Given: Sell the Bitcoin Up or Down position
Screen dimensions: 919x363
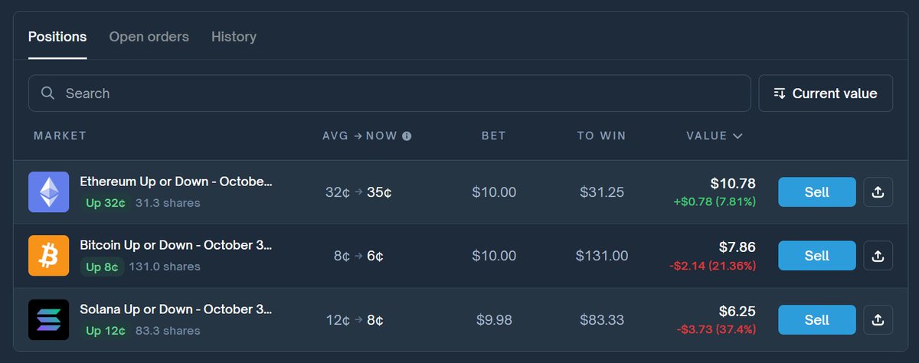Looking at the screenshot, I should click(x=816, y=256).
